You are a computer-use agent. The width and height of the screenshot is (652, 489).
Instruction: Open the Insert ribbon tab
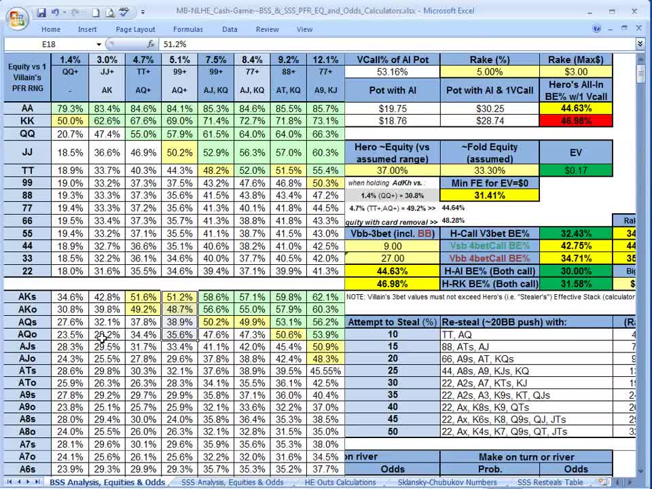[x=88, y=29]
